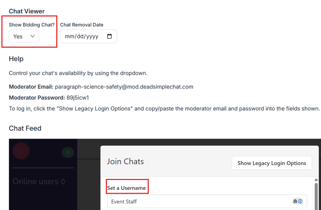Click the Set a Username label
Image resolution: width=321 pixels, height=210 pixels.
(126, 187)
